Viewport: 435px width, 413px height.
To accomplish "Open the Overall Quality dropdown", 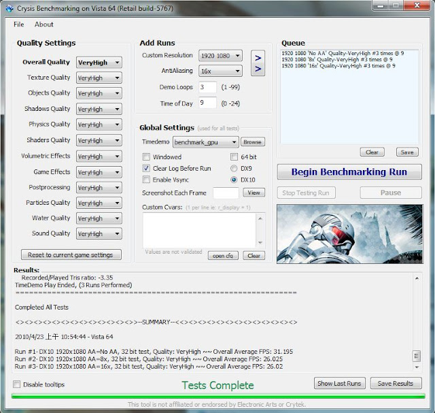I will (x=99, y=63).
